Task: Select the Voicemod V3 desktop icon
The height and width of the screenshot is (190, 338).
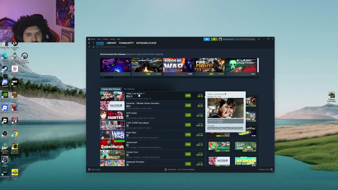Action: click(x=5, y=174)
